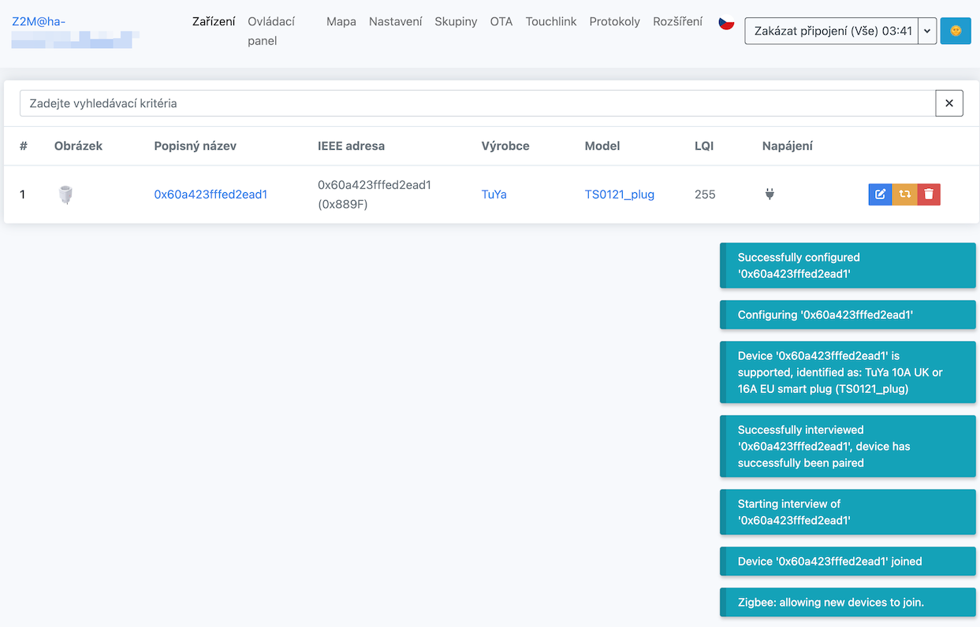Screen dimensions: 980x627
Task: Click the 'Zakázat připojení (Vše) 03:41' button
Action: coord(832,31)
